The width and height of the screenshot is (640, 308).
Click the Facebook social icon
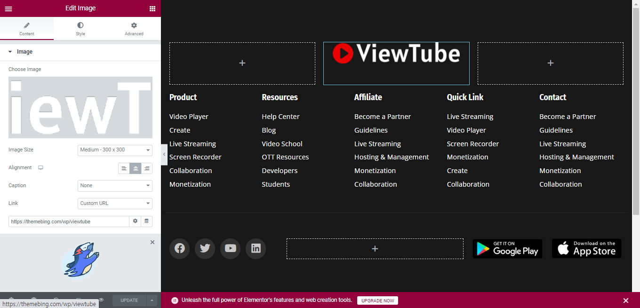click(x=179, y=248)
